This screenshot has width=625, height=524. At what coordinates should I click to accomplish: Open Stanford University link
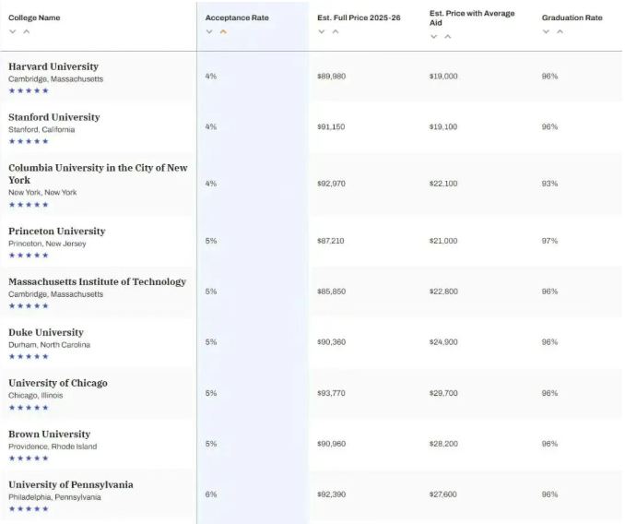pos(54,117)
